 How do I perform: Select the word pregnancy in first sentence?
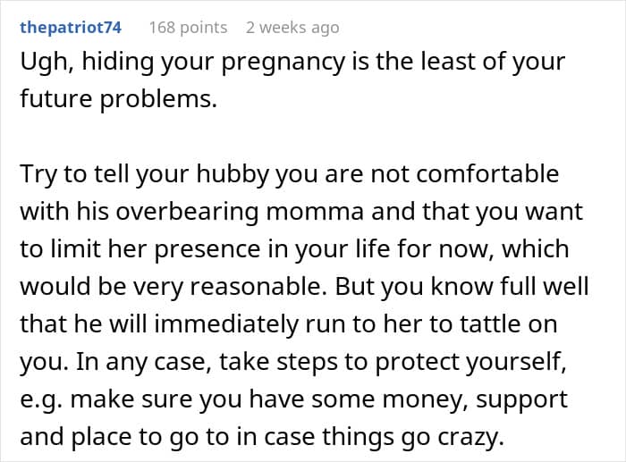click(x=283, y=63)
